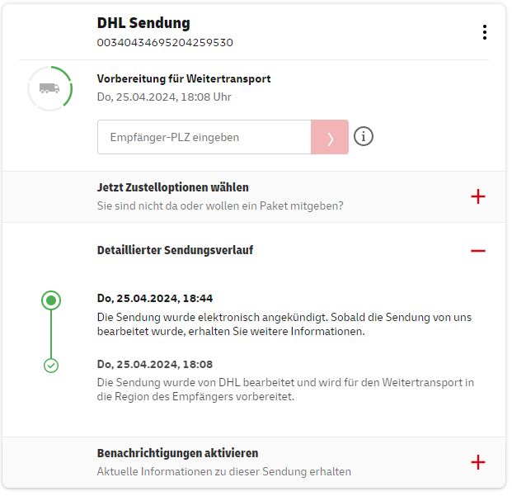Viewport: 512px width, 496px height.
Task: Click the Jetzt Zustelloptionen wählen heading
Action: (x=173, y=187)
